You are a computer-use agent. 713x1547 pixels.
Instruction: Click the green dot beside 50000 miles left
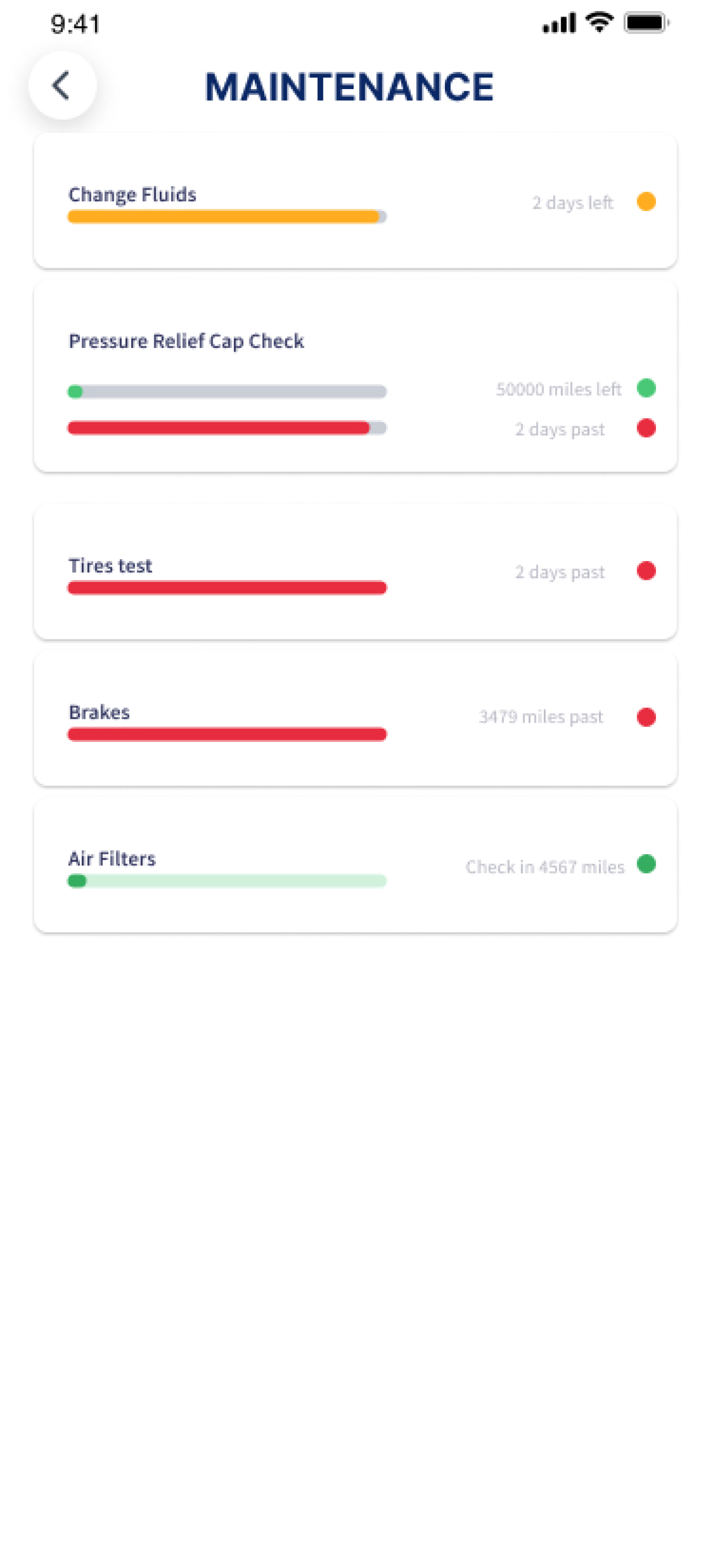coord(646,388)
